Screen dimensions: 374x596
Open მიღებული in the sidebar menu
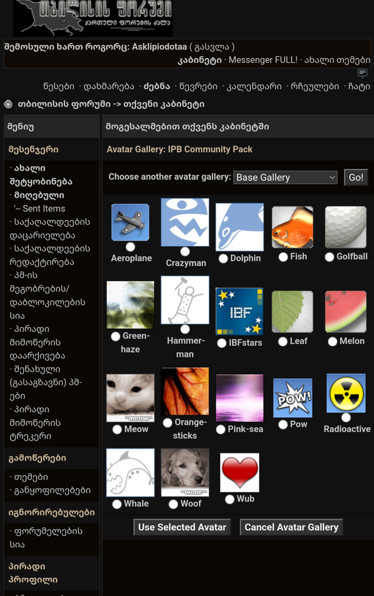pyautogui.click(x=39, y=196)
